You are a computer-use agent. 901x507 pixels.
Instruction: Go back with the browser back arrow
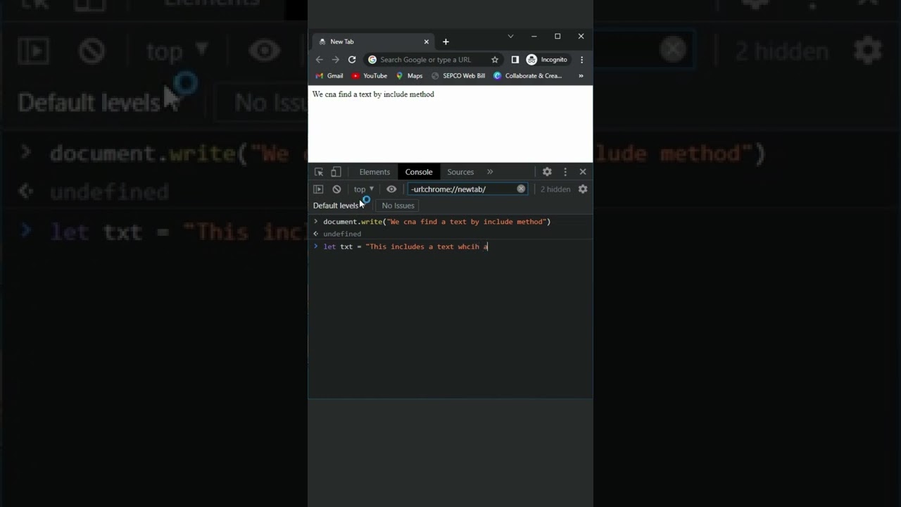(x=320, y=60)
